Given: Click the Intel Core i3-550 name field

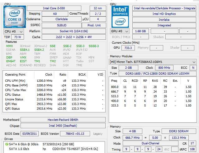Looking at the screenshot, I should (54, 8).
